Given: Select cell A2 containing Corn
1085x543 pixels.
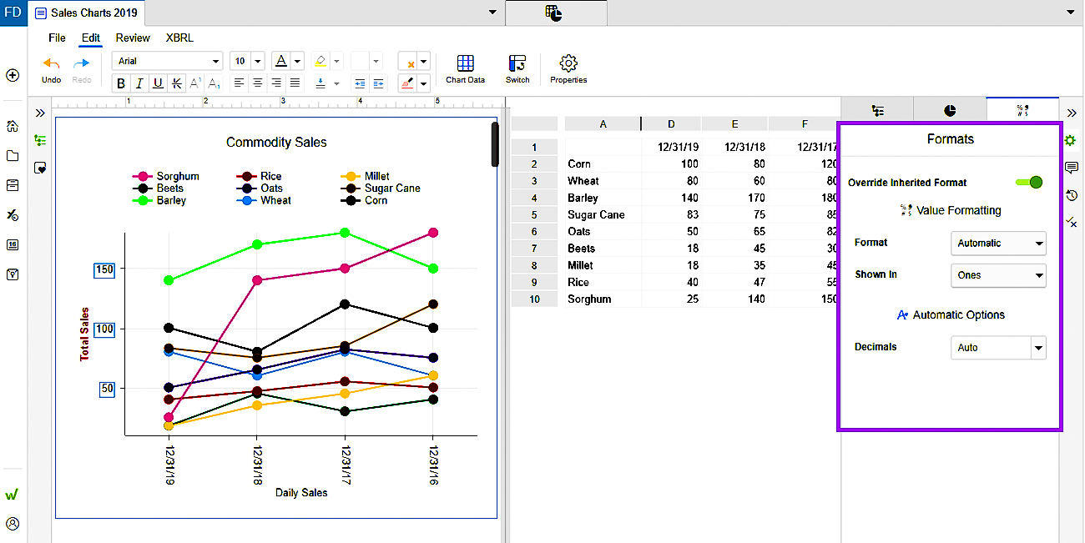Looking at the screenshot, I should [603, 164].
